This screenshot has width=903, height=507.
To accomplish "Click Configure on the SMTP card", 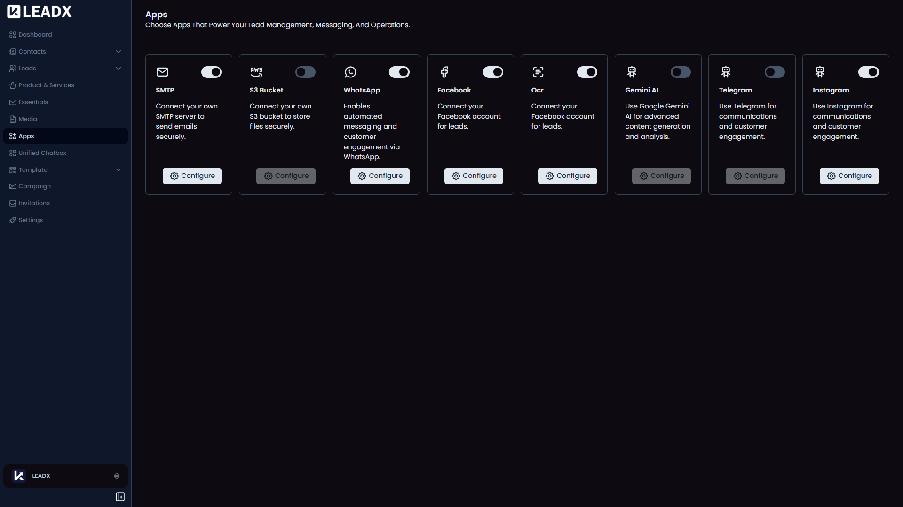I will click(x=192, y=176).
